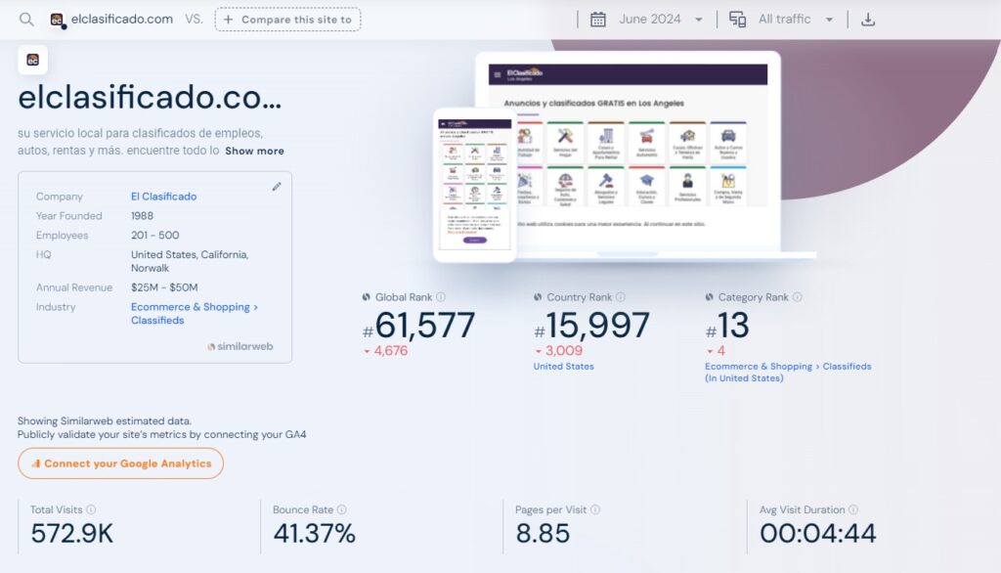Click the country rank change 3,009
This screenshot has width=1001, height=573.
tap(564, 351)
